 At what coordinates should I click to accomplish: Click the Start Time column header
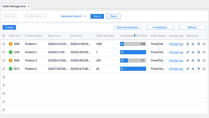tap(54, 36)
